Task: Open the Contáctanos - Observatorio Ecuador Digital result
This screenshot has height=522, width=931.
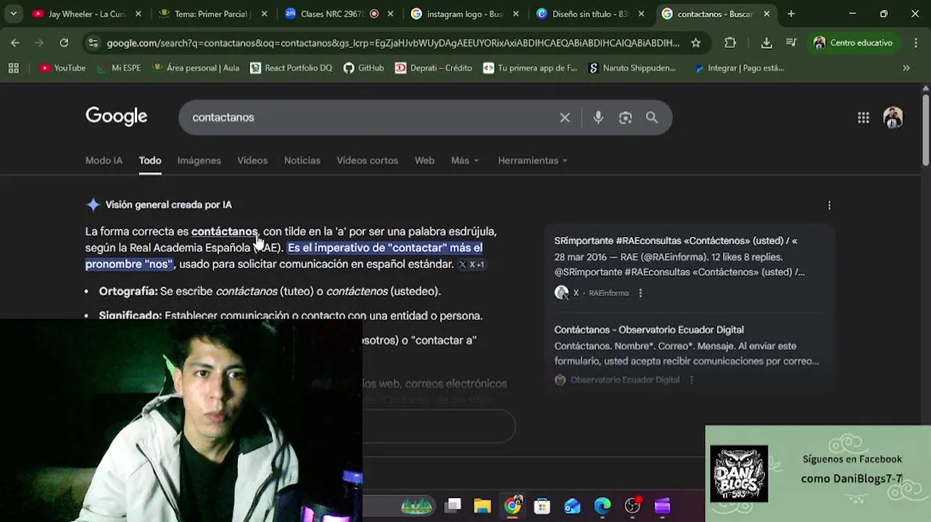Action: click(x=648, y=330)
